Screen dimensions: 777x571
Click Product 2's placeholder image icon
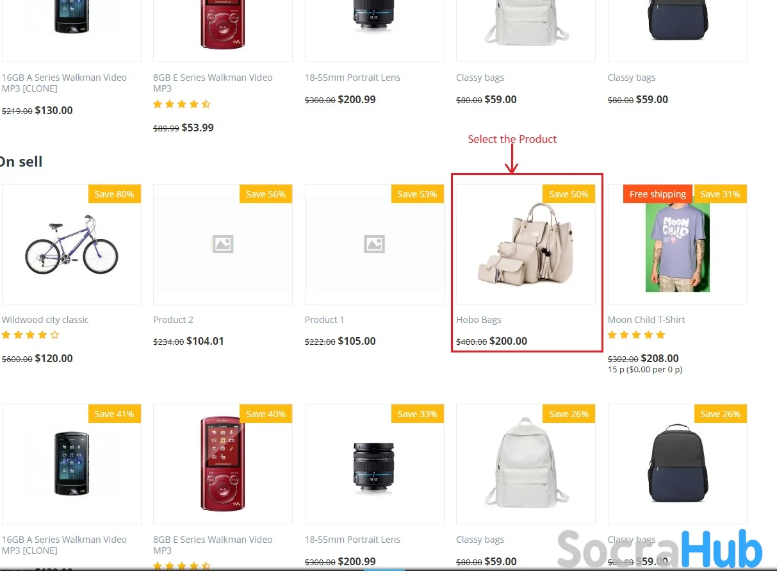pos(223,244)
